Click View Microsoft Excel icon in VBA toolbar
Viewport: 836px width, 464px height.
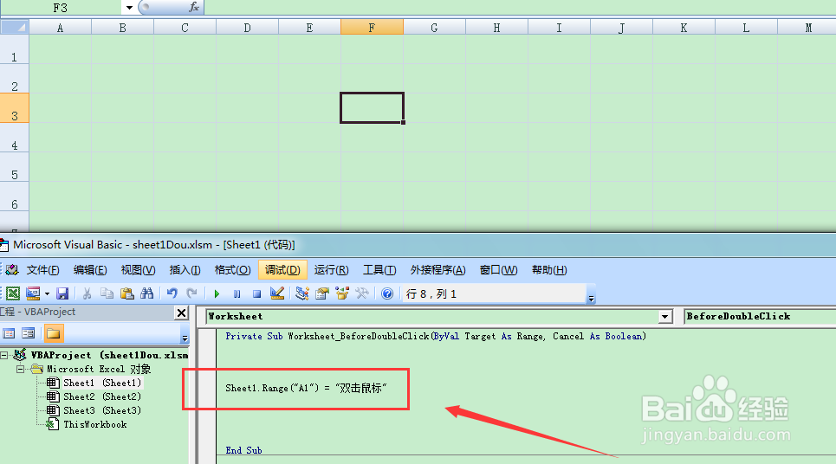(13, 293)
